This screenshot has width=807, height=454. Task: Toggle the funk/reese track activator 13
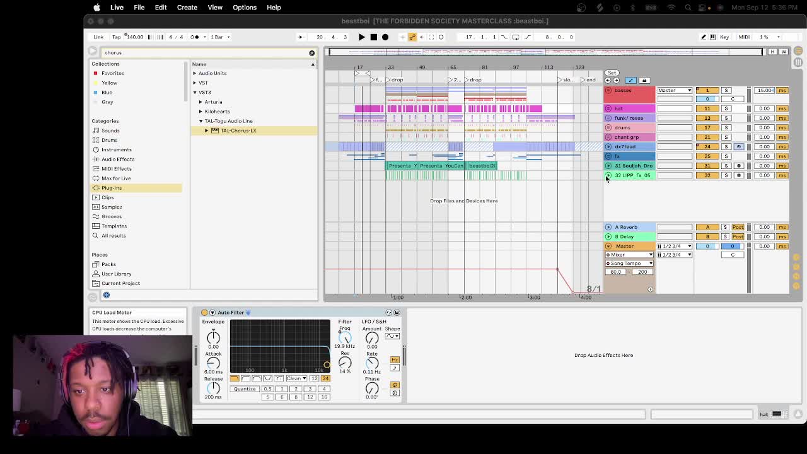coord(707,118)
